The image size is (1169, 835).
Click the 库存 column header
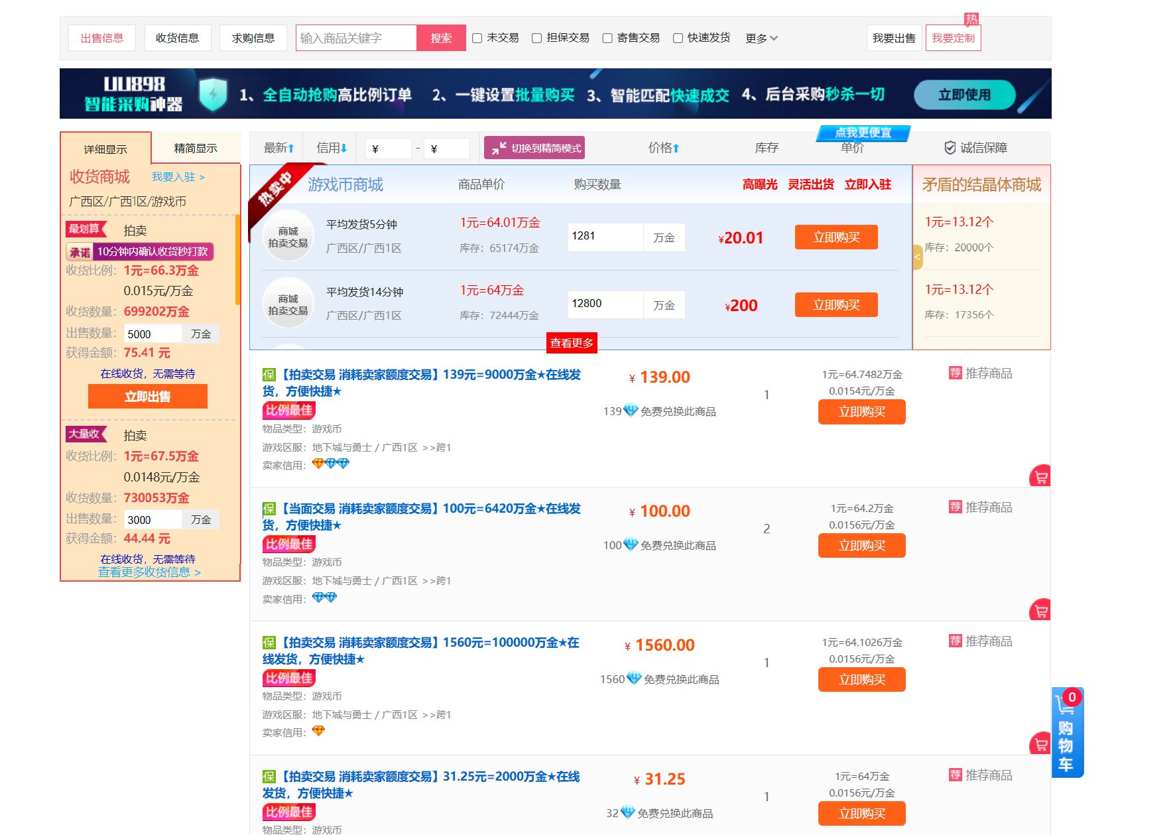click(767, 148)
